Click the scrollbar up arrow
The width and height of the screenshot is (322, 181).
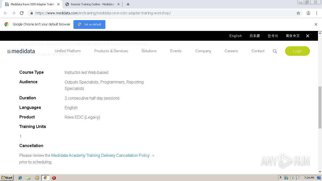click(320, 33)
